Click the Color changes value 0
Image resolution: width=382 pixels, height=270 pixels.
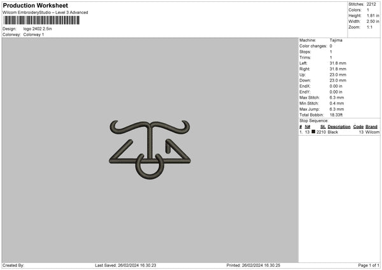click(x=331, y=46)
